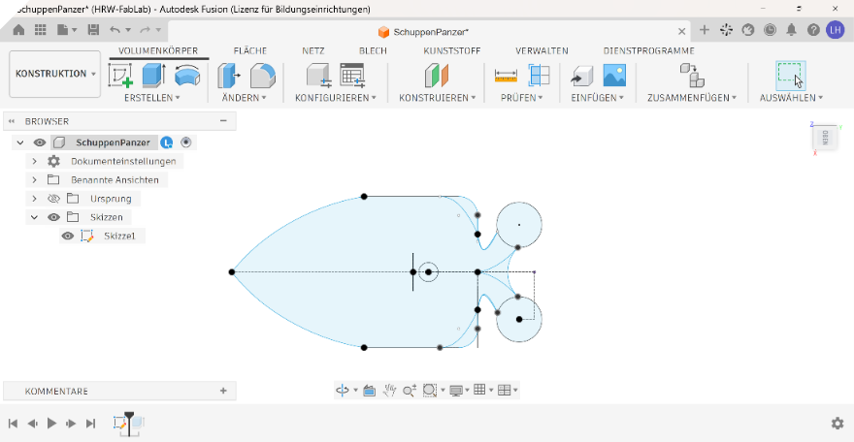
Task: Click the ViewCube OBEN face
Action: pyautogui.click(x=825, y=138)
